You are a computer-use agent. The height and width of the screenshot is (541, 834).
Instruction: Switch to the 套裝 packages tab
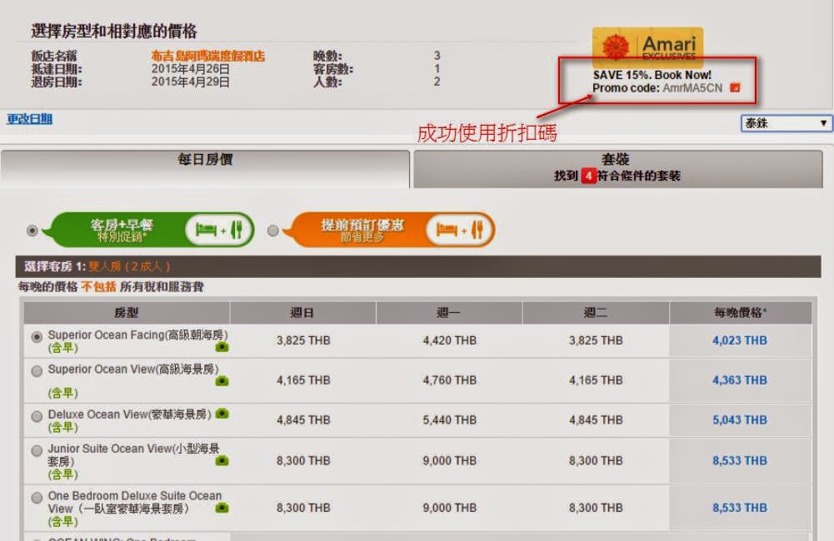pyautogui.click(x=616, y=167)
